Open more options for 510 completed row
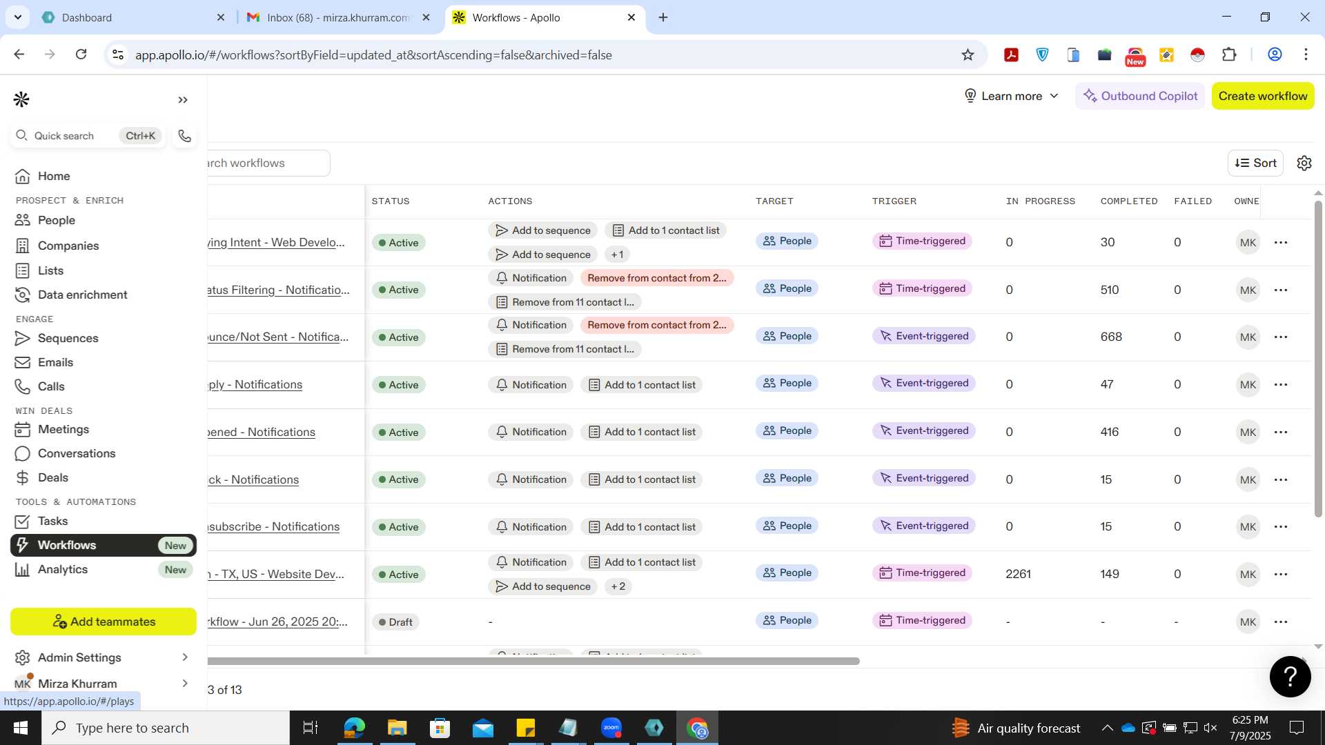1325x745 pixels. 1281,290
